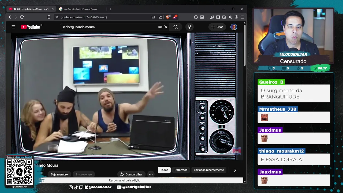The height and width of the screenshot is (193, 343).
Task: Go back with the browser back arrow
Action: tap(10, 17)
